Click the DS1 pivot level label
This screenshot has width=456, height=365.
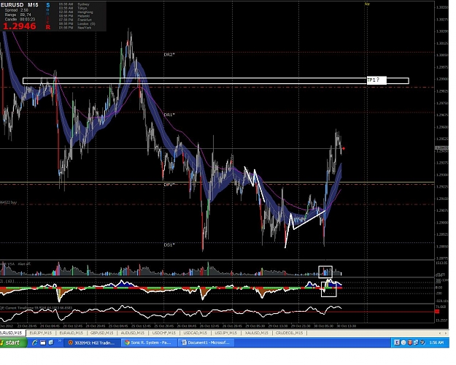click(169, 245)
